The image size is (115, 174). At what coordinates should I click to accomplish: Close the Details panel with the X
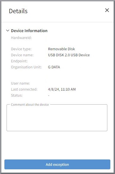coord(107,10)
